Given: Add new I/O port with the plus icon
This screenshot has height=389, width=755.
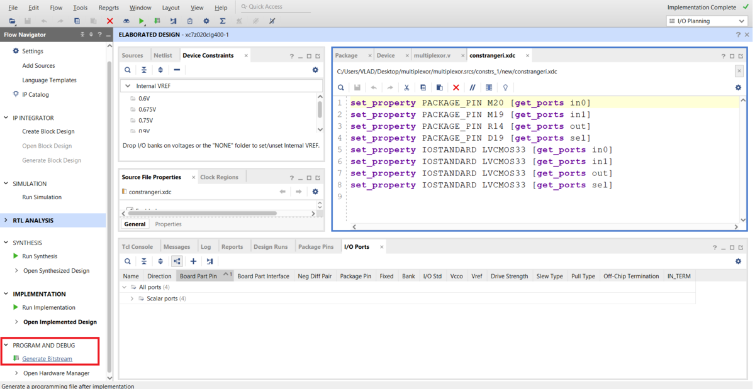Looking at the screenshot, I should (x=193, y=261).
